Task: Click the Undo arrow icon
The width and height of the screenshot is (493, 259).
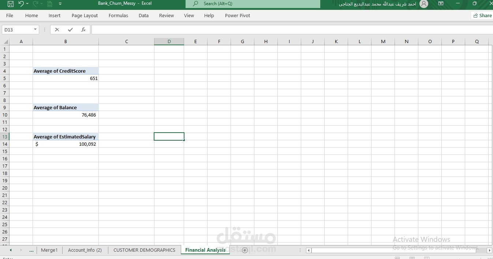Action: coord(21,4)
